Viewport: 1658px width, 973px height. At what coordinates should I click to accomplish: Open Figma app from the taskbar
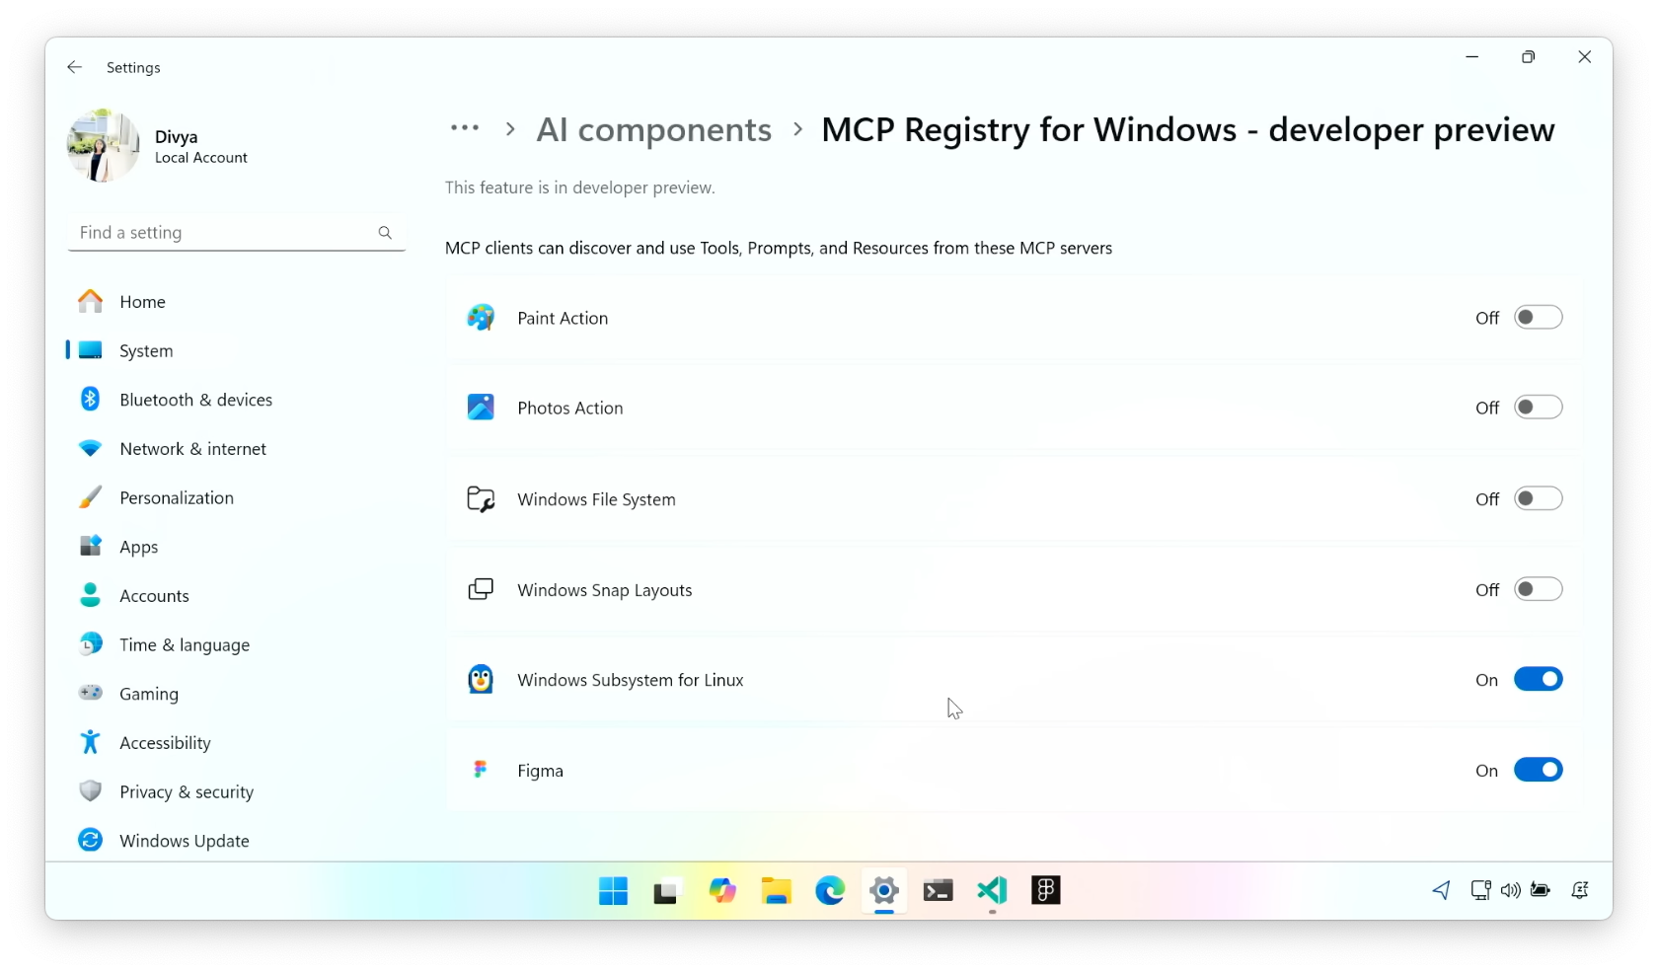click(1046, 891)
